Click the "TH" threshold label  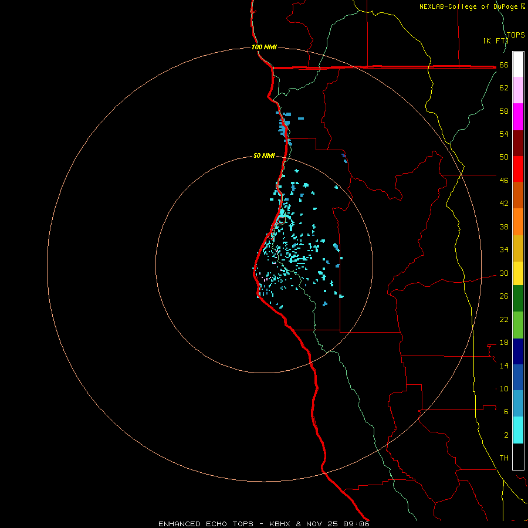point(504,458)
